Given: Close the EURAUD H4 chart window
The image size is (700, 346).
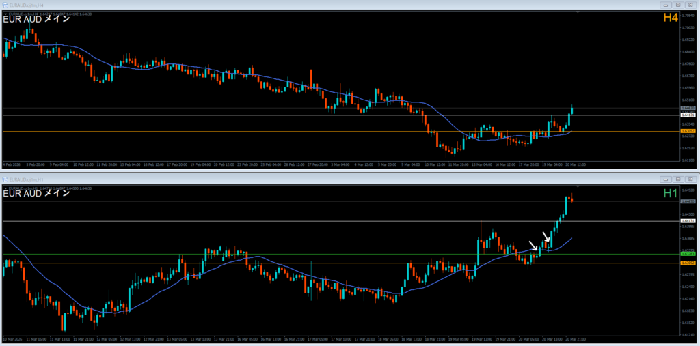Looking at the screenshot, I should click(691, 5).
